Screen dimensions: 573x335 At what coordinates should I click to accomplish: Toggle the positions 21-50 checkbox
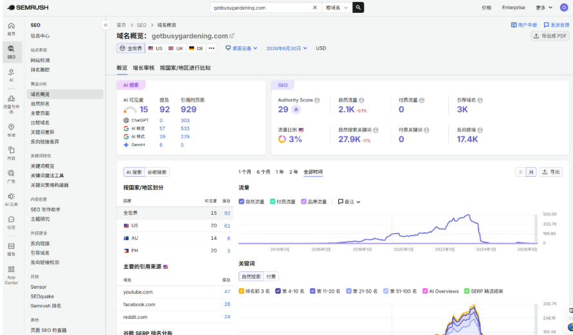349,291
